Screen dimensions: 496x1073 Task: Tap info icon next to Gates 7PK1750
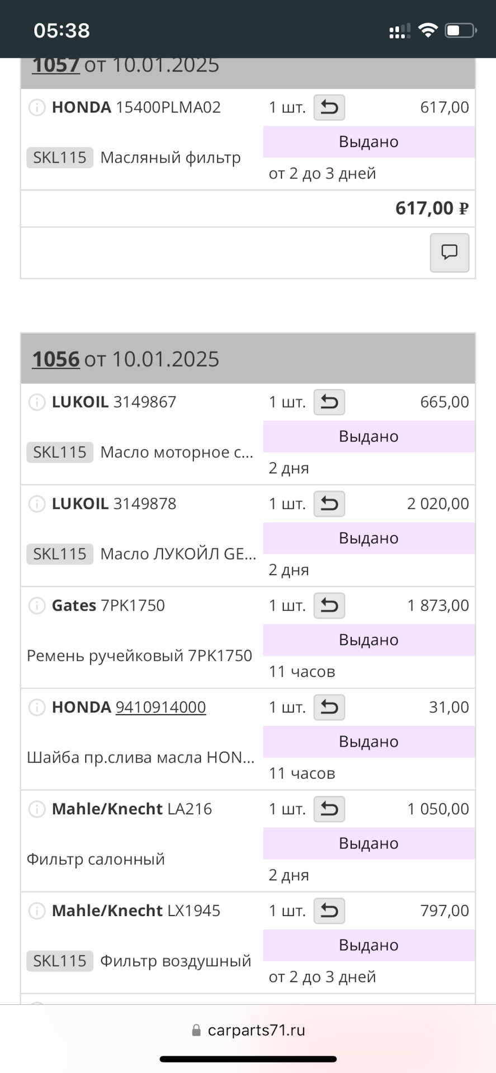pyautogui.click(x=37, y=605)
